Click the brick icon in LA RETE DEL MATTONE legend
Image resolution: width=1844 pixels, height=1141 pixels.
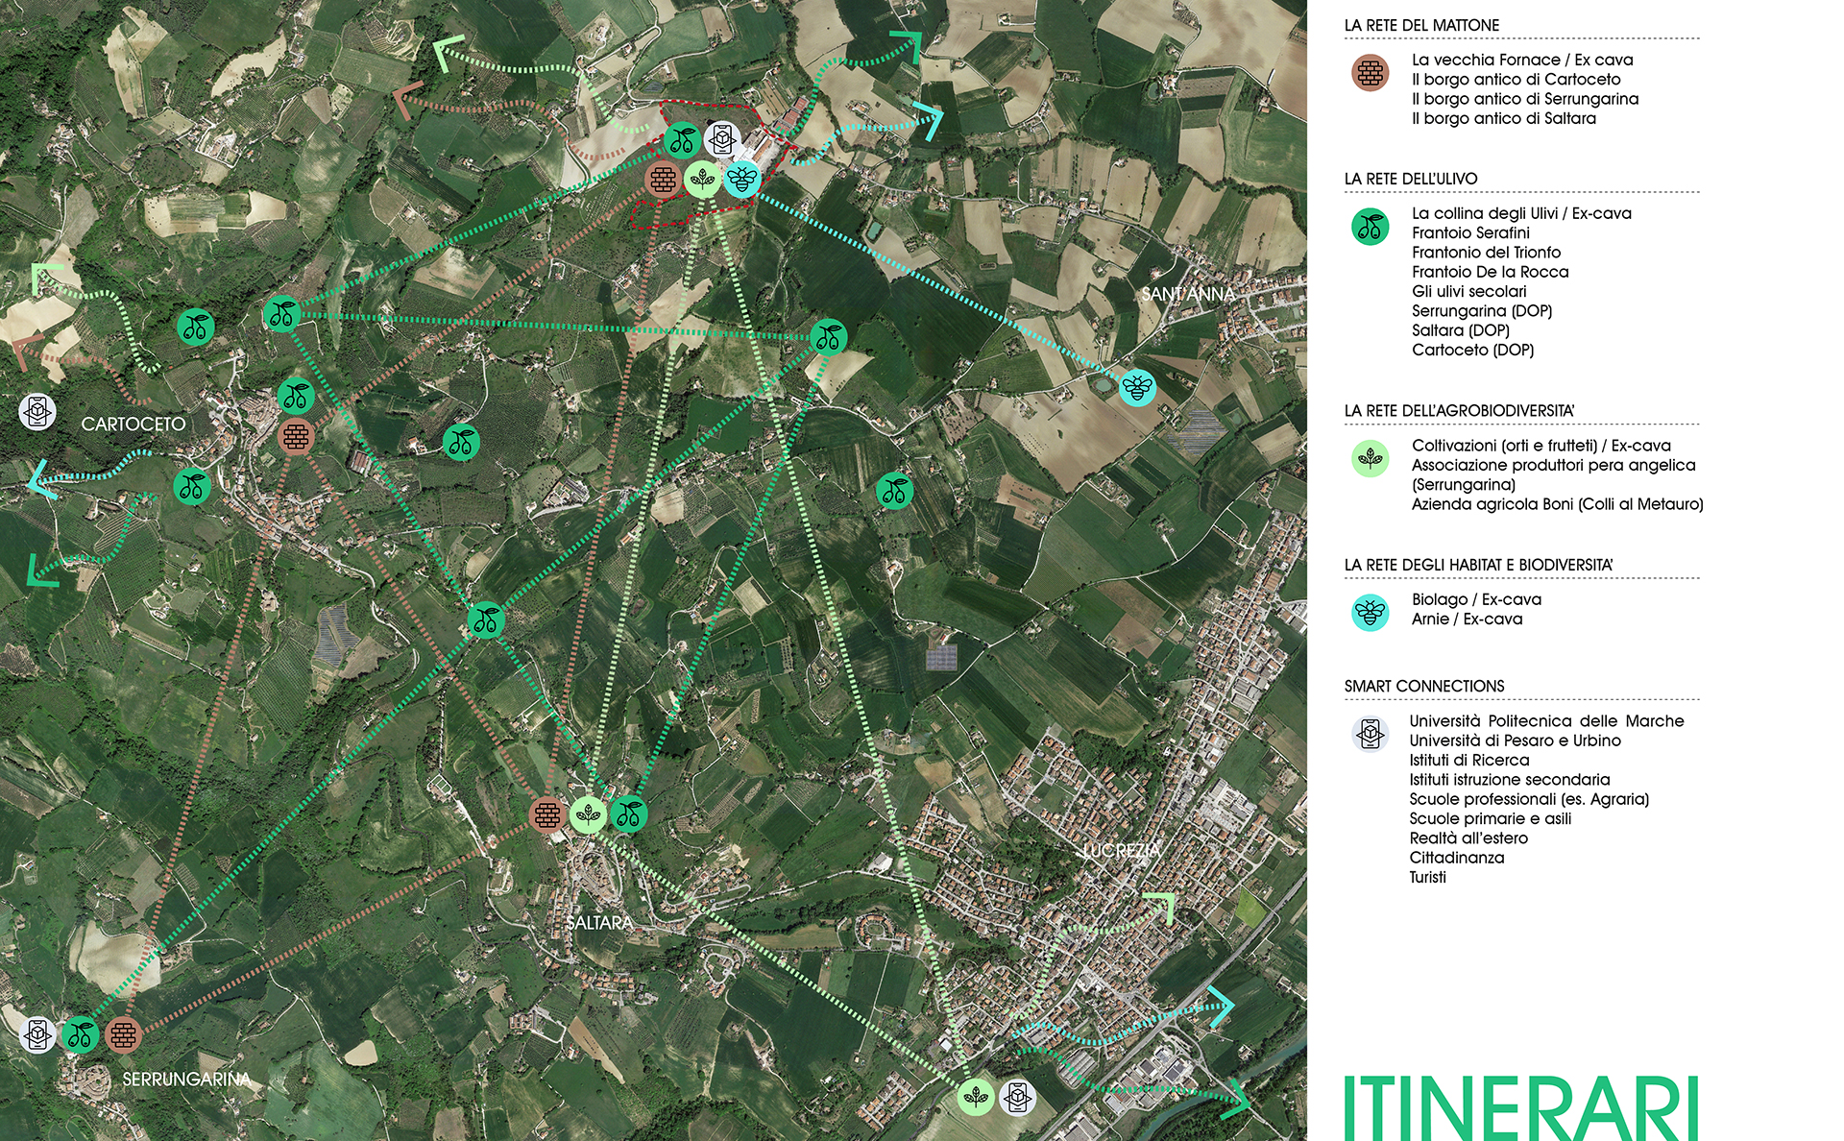click(1369, 72)
